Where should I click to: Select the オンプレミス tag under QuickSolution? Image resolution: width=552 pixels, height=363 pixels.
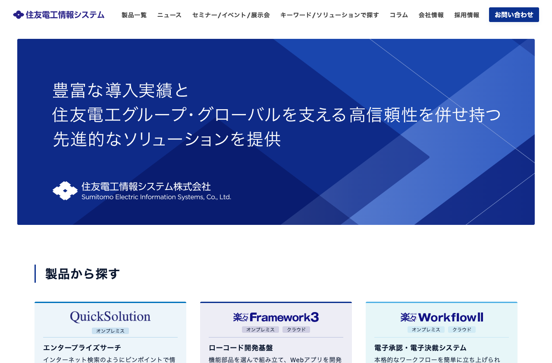click(x=110, y=331)
